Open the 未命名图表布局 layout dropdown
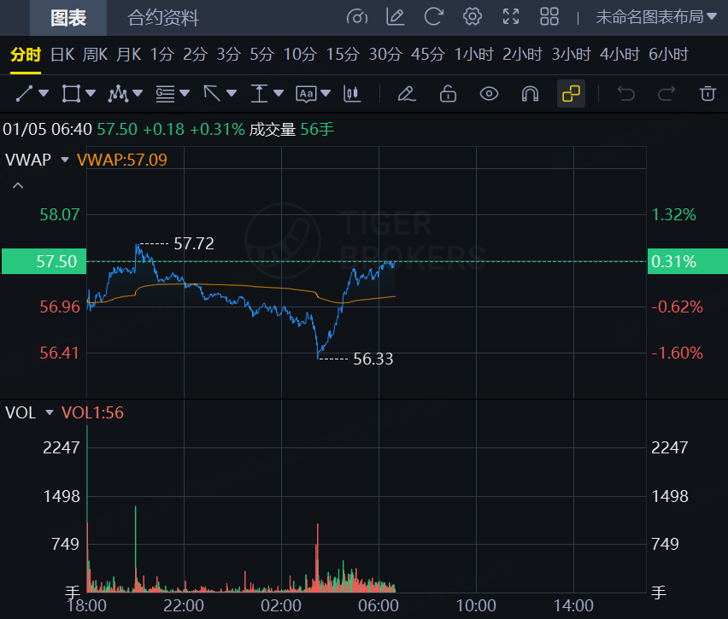This screenshot has height=619, width=728. (655, 16)
